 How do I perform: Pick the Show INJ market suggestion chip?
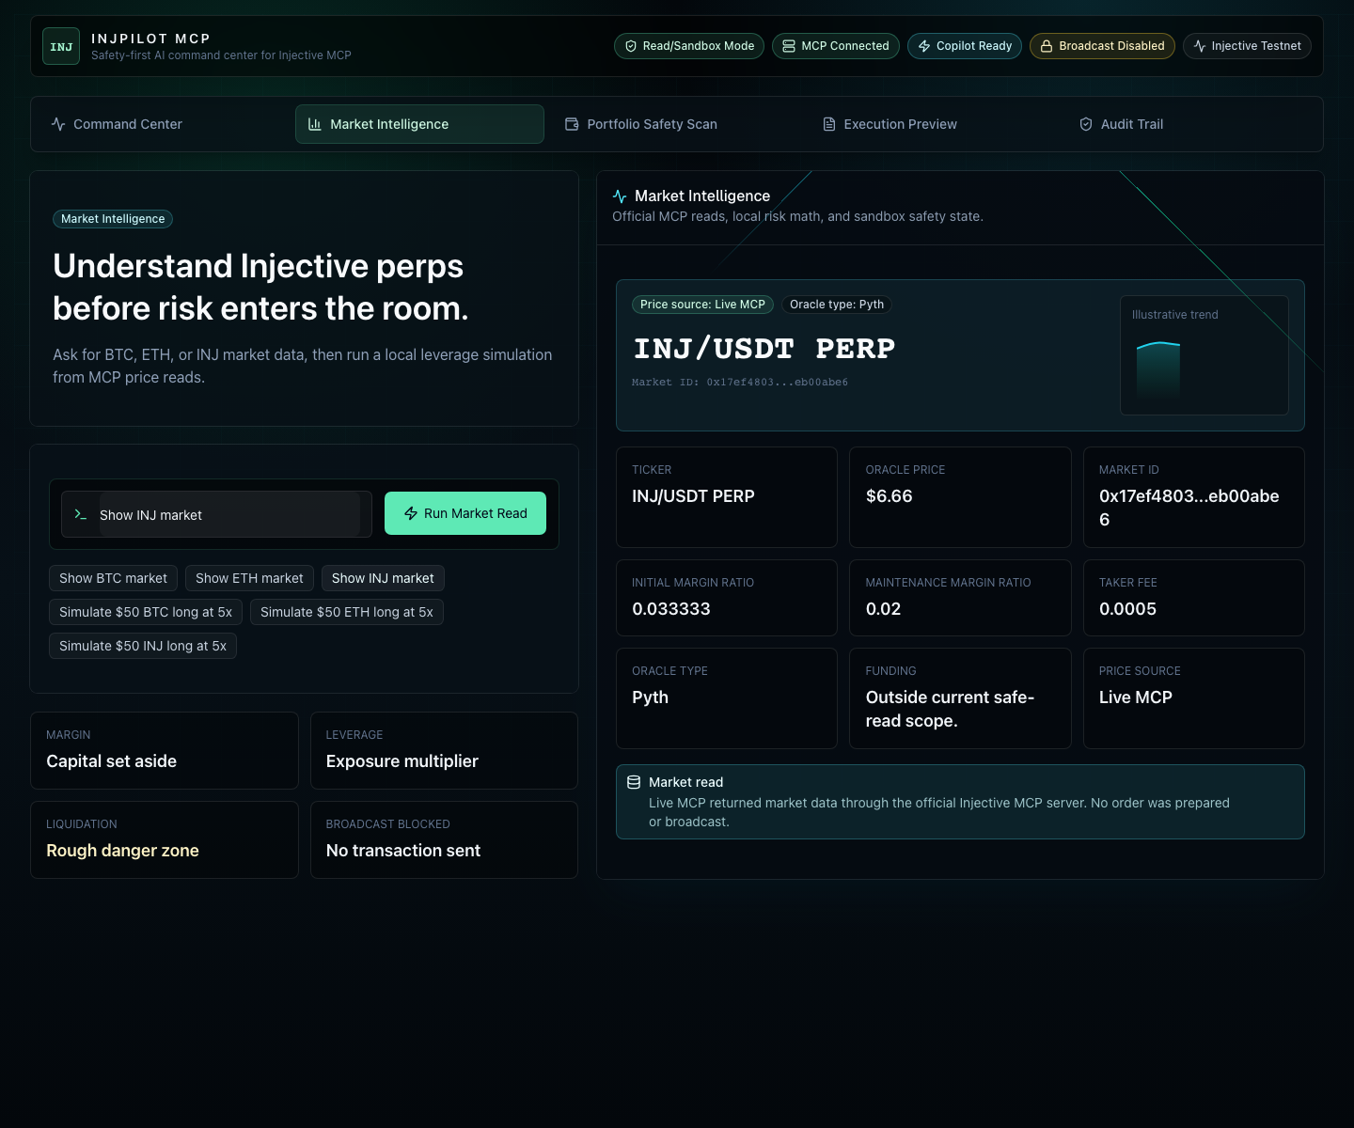tap(383, 578)
